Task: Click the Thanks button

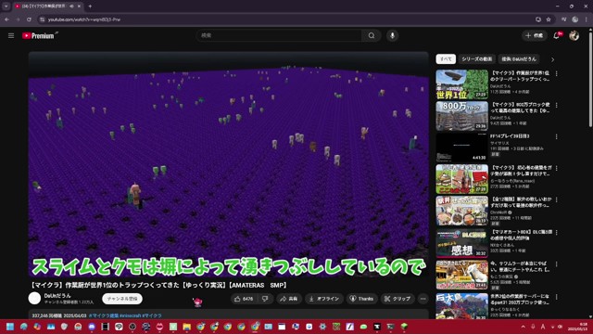Action: point(361,299)
